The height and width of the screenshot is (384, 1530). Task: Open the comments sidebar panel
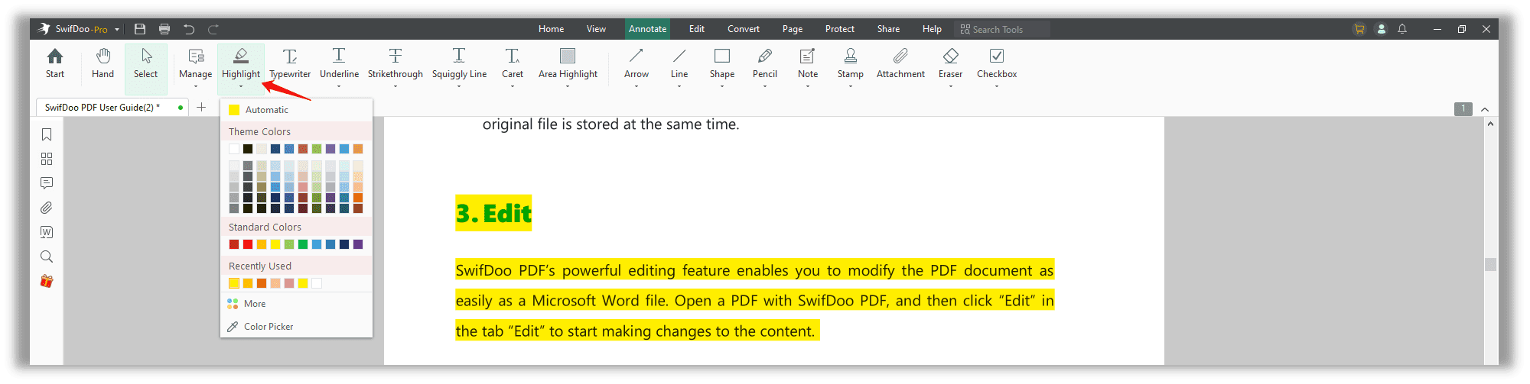coord(47,183)
